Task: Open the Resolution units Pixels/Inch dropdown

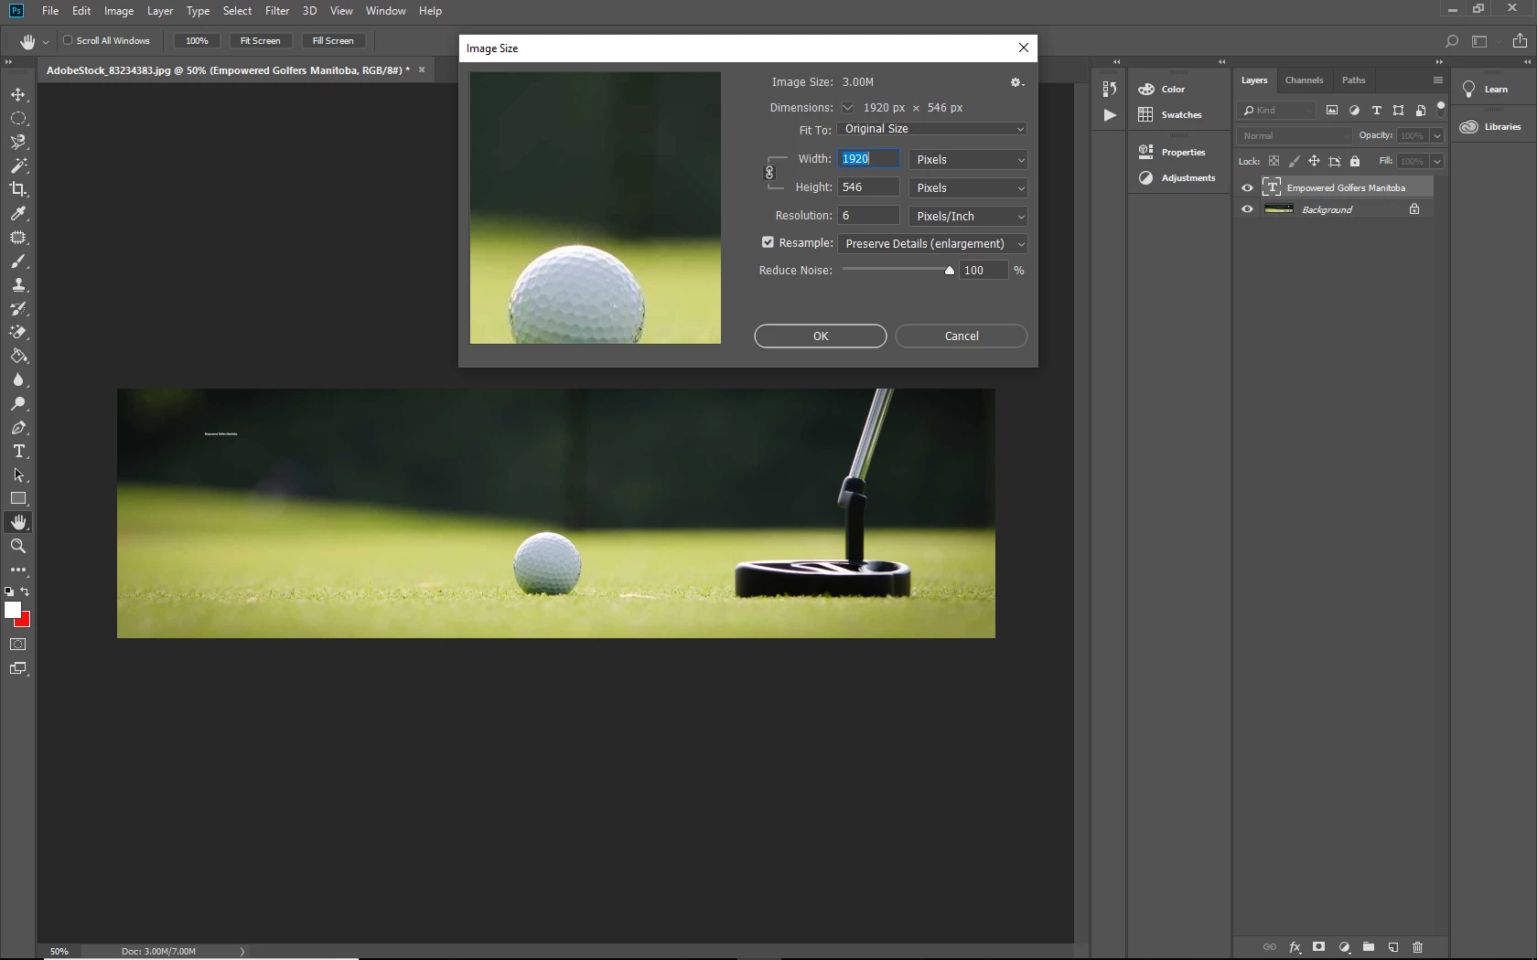Action: click(x=968, y=217)
